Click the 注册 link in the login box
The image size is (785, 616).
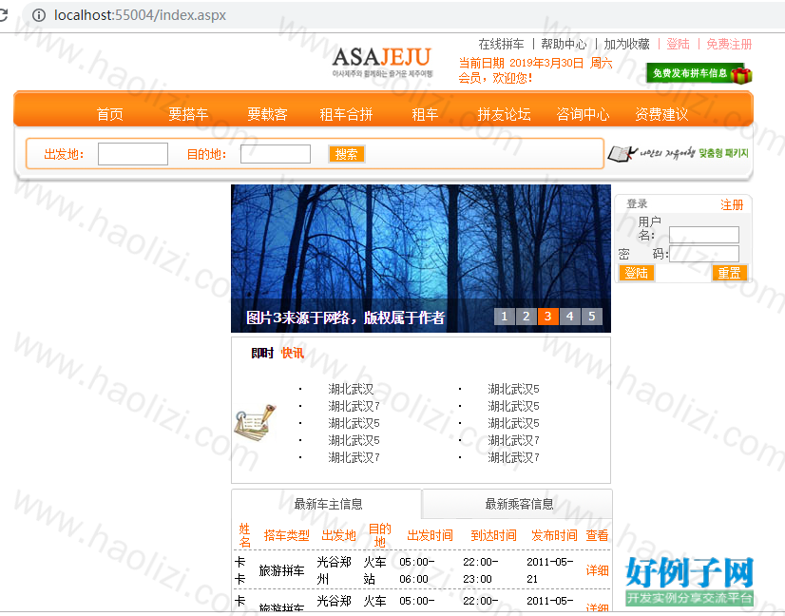(732, 204)
